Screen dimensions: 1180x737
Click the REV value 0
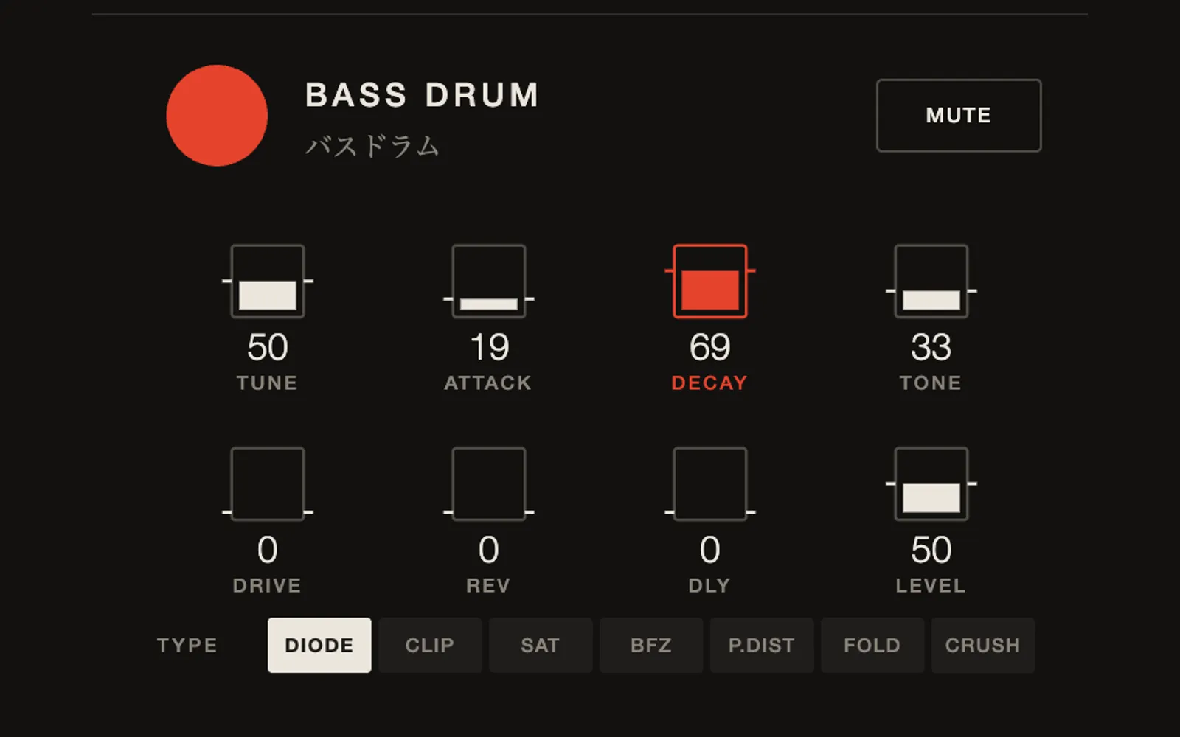coord(489,550)
